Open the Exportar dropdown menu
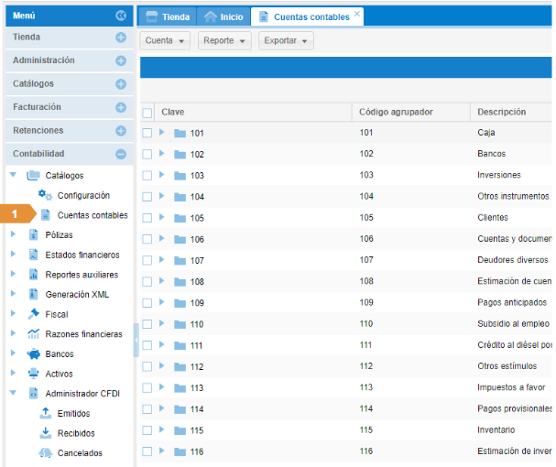556x467 pixels. (x=287, y=41)
